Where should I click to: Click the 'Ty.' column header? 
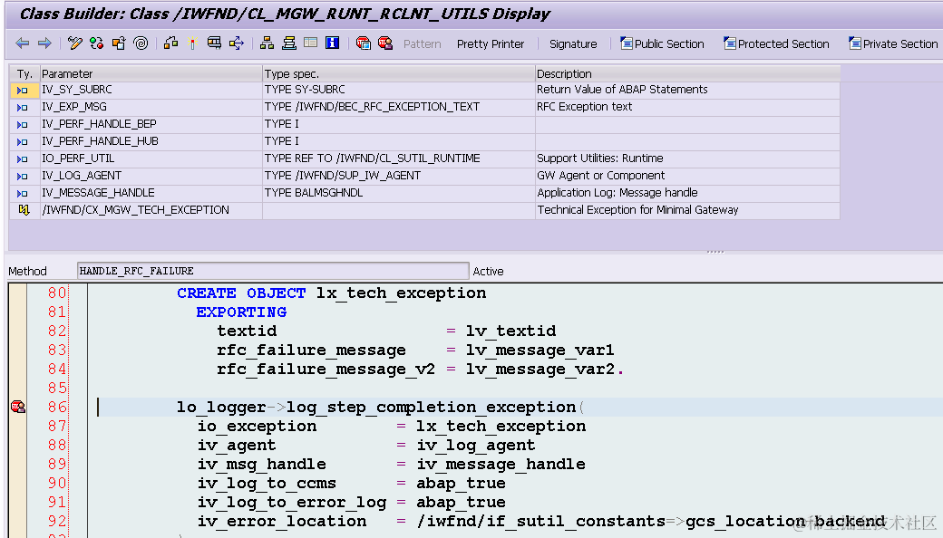24,74
